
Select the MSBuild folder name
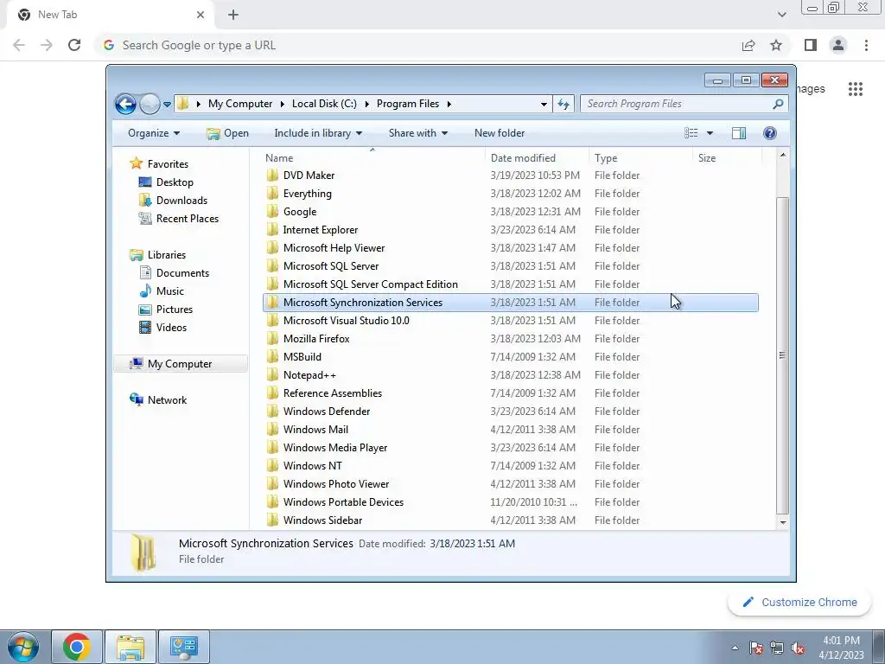tap(302, 357)
